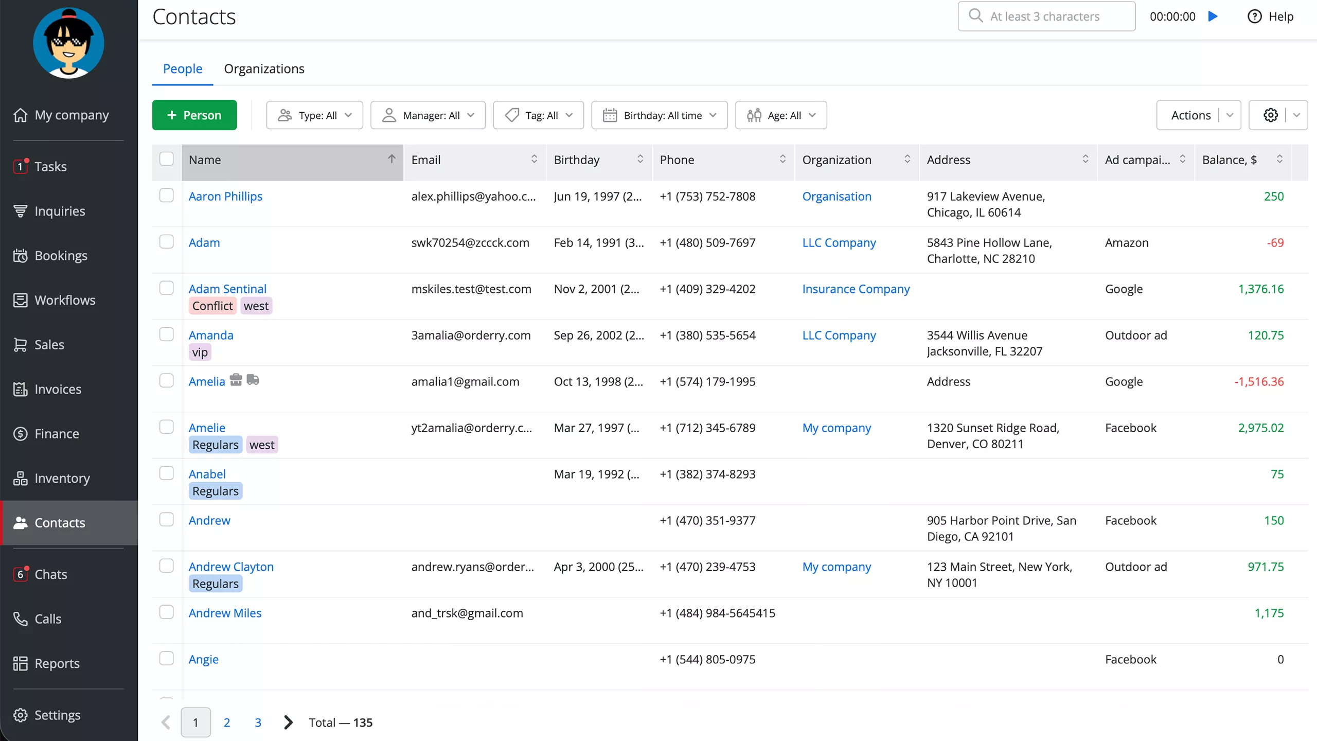
Task: Tick the checkbox next to Amanda
Action: [x=167, y=334]
